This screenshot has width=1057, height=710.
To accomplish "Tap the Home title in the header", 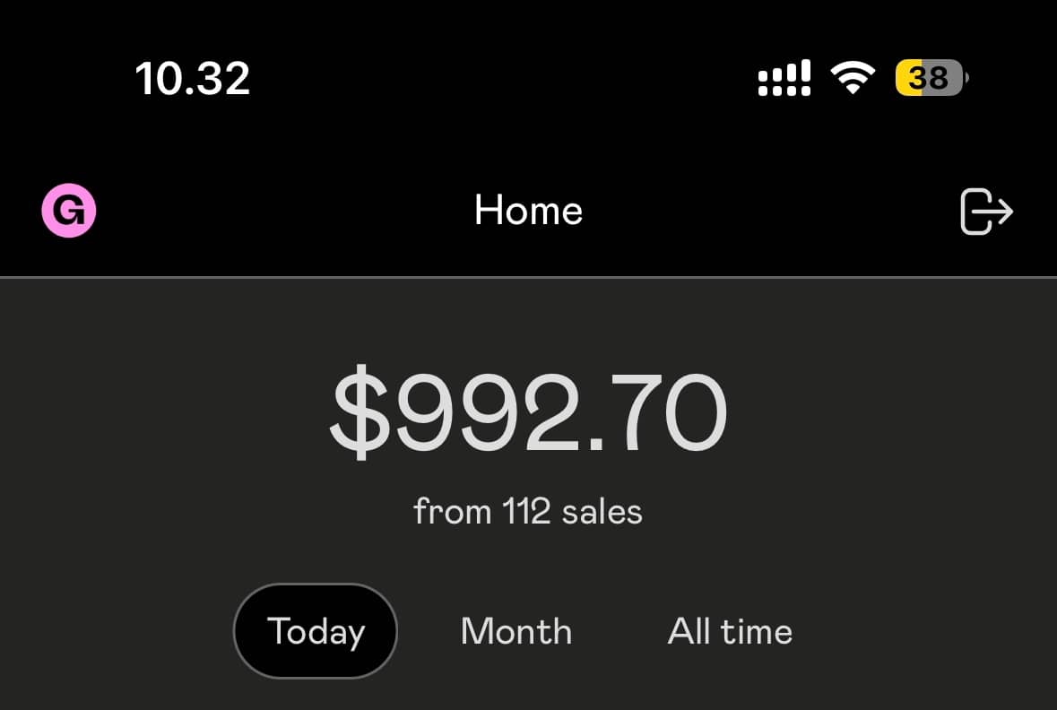I will tap(528, 212).
